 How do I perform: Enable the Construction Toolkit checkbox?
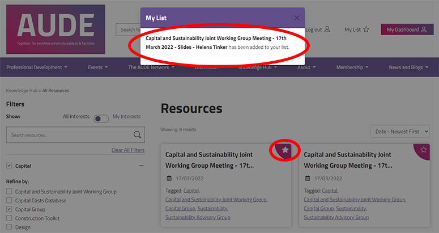click(x=9, y=218)
